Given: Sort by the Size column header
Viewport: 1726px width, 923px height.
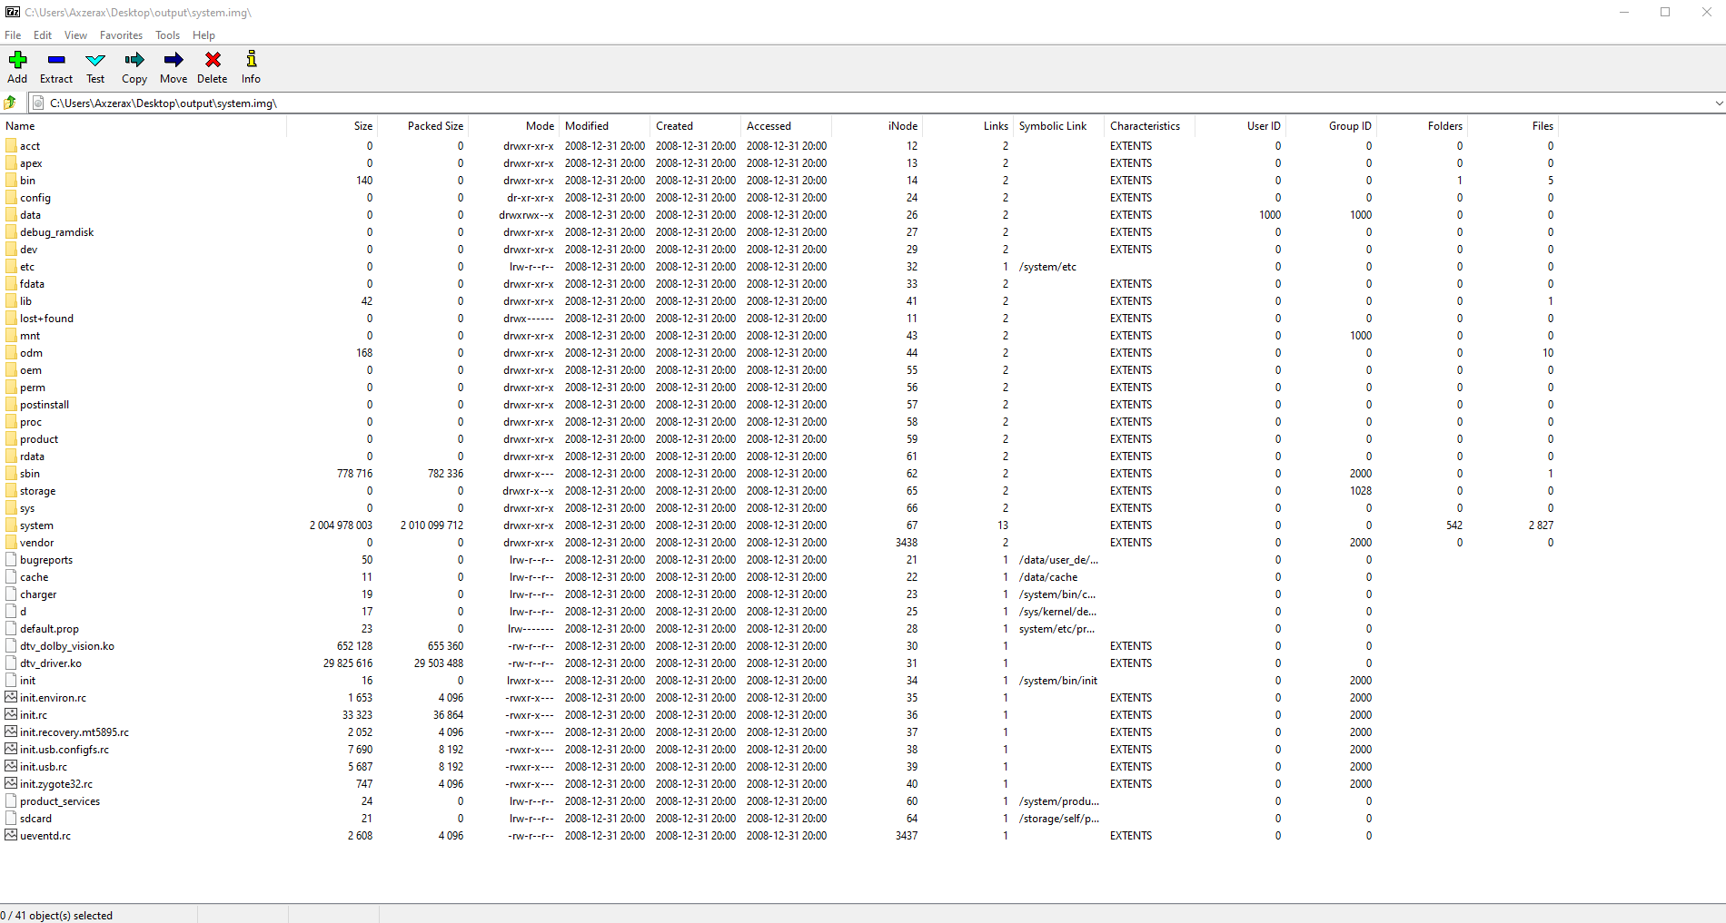Looking at the screenshot, I should (332, 126).
